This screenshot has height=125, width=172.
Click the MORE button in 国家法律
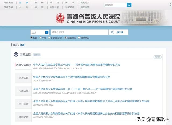coord(157,57)
